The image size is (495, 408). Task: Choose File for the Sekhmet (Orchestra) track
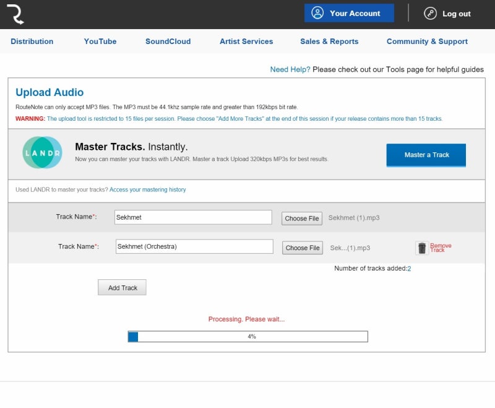tap(303, 248)
